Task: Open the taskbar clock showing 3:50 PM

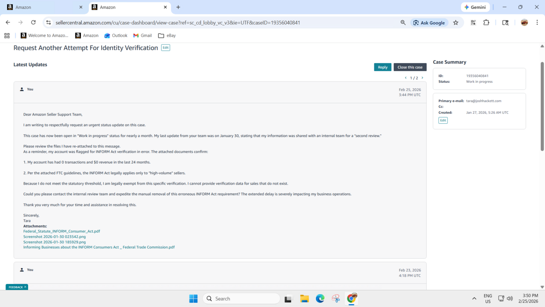Action: point(528,298)
